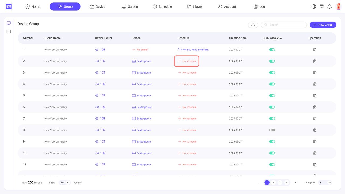Delete group number 5 with trash icon
The image size is (345, 194).
(x=315, y=96)
